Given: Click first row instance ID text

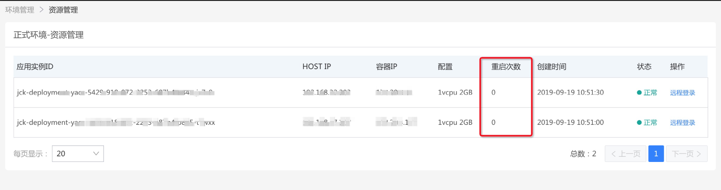Looking at the screenshot, I should pos(115,92).
